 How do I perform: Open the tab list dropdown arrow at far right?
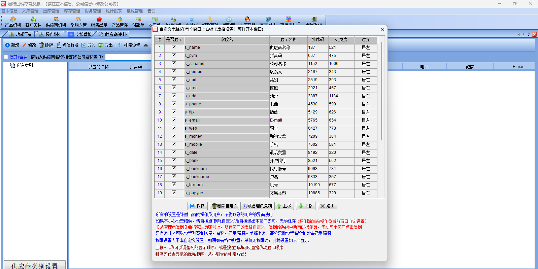coord(528,34)
